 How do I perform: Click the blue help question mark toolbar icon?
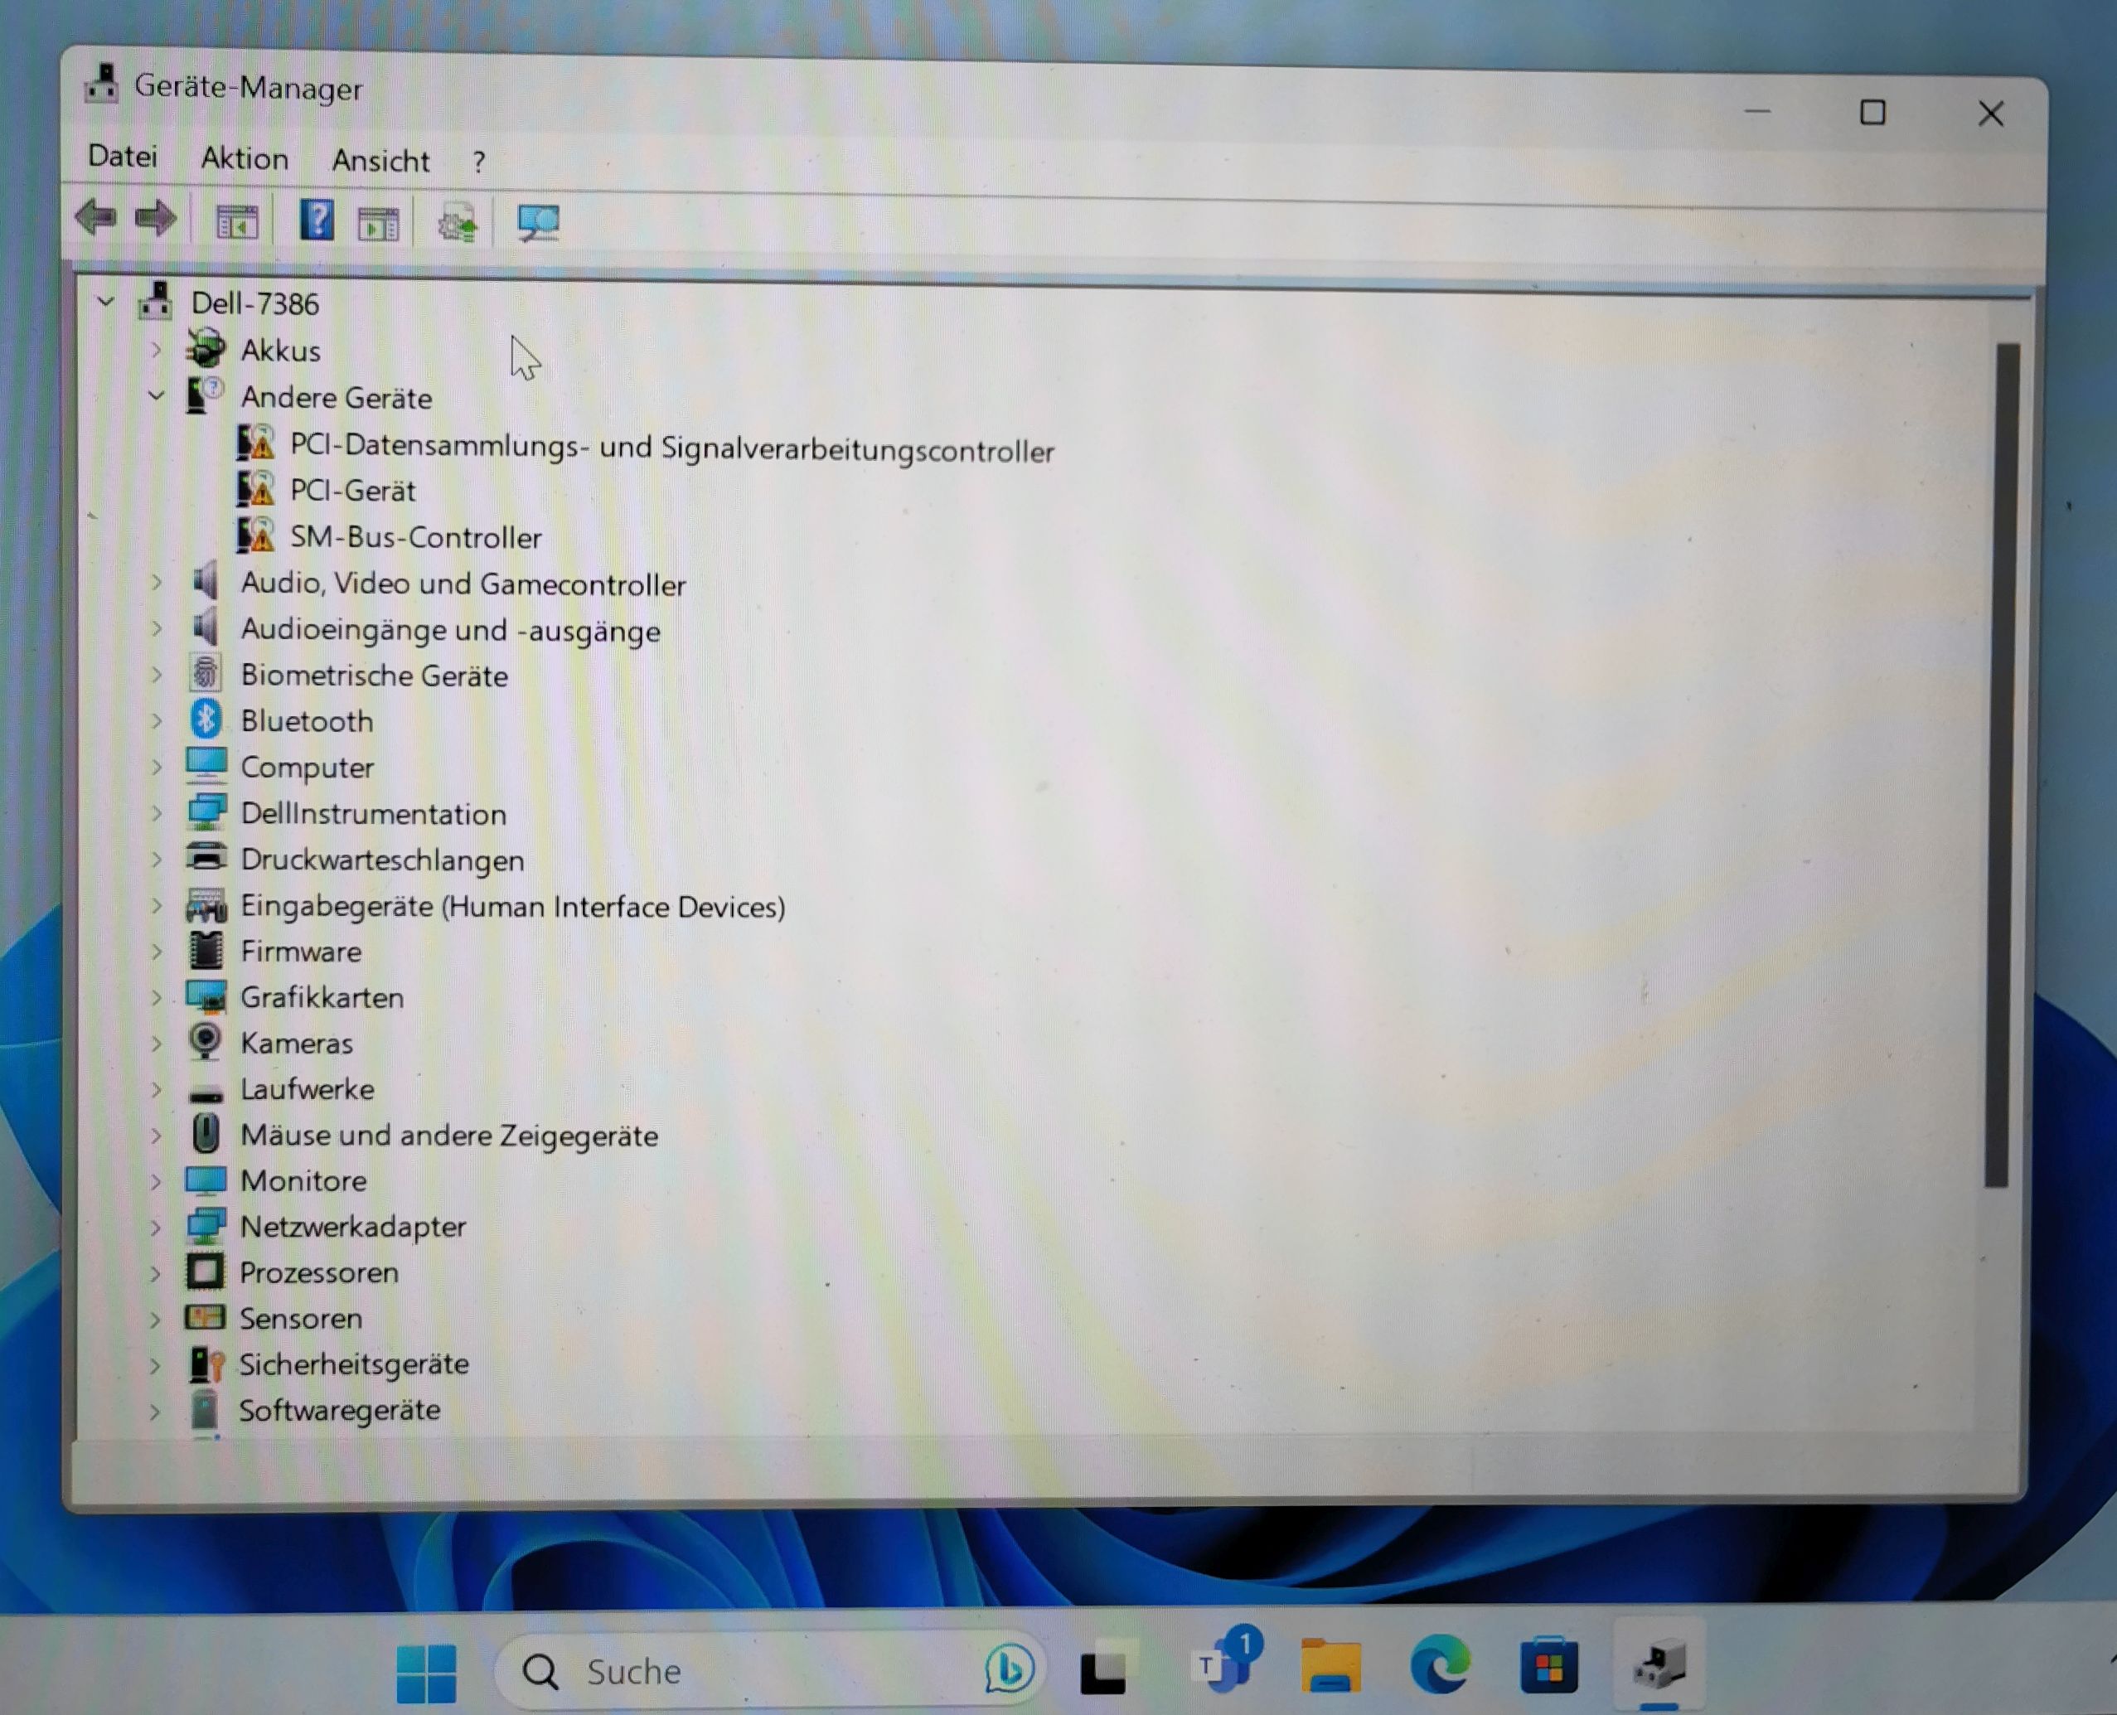[317, 220]
